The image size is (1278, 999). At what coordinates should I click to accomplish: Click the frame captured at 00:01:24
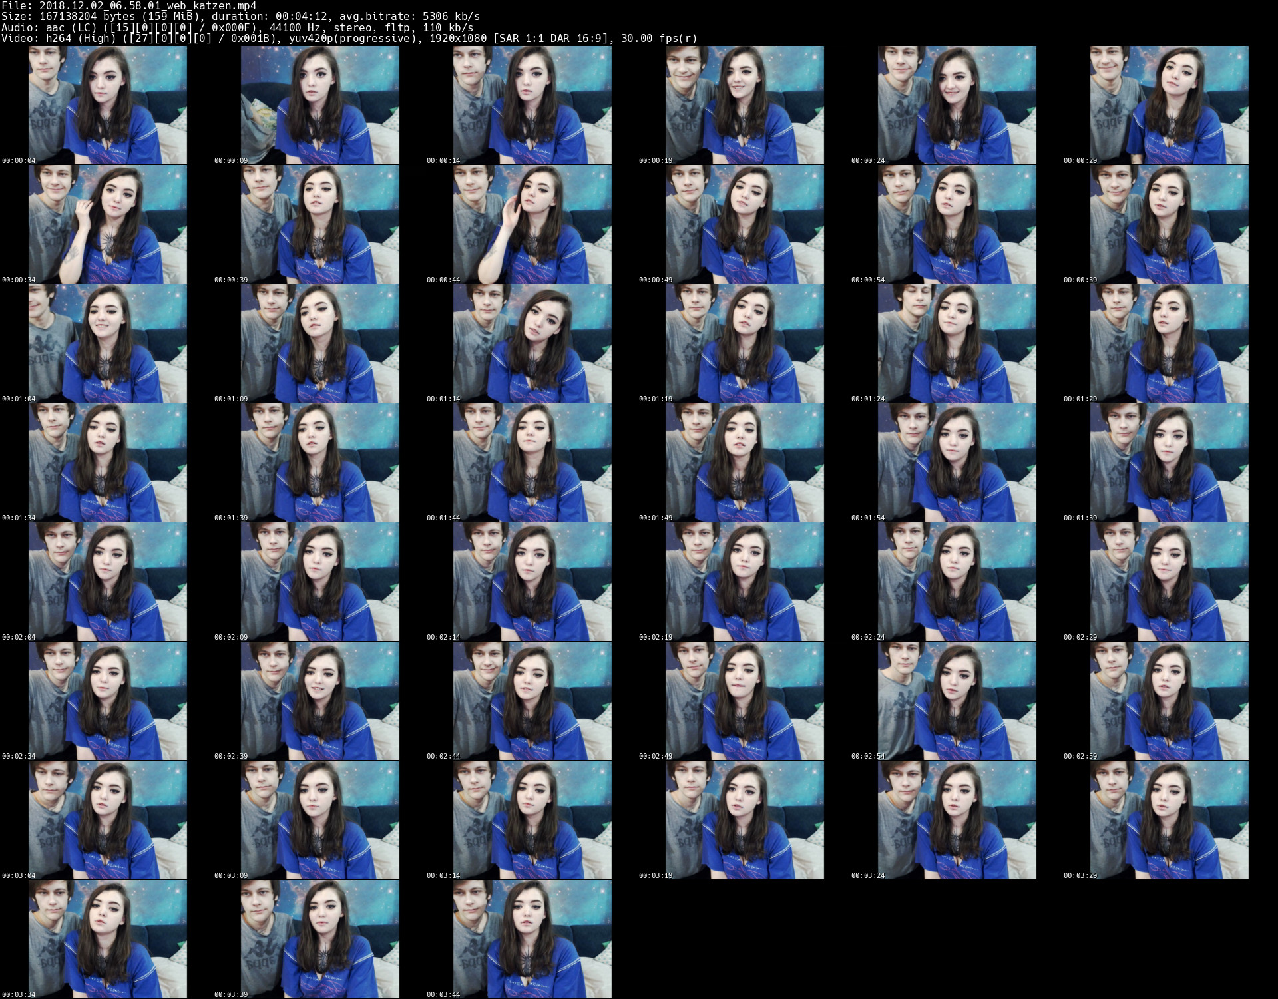pos(957,343)
